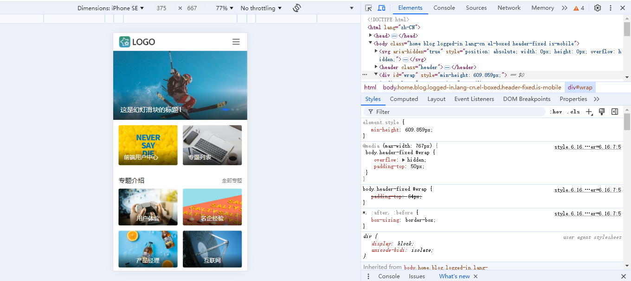Show more DevTools tabs chevron
The width and height of the screenshot is (631, 281).
pos(564,8)
